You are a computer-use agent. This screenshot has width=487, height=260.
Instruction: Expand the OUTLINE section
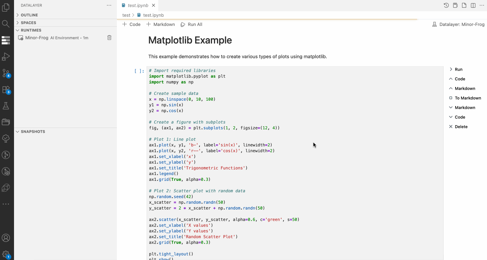[29, 15]
